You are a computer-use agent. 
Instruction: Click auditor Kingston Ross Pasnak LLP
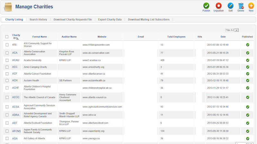pyautogui.click(x=66, y=53)
